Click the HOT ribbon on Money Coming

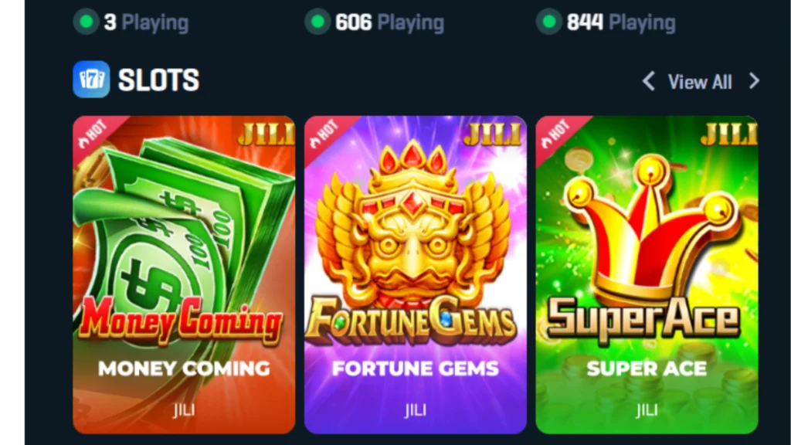[93, 134]
